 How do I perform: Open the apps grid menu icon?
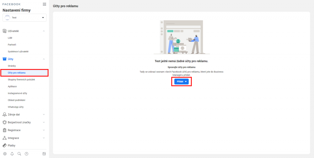tap(44, 4)
